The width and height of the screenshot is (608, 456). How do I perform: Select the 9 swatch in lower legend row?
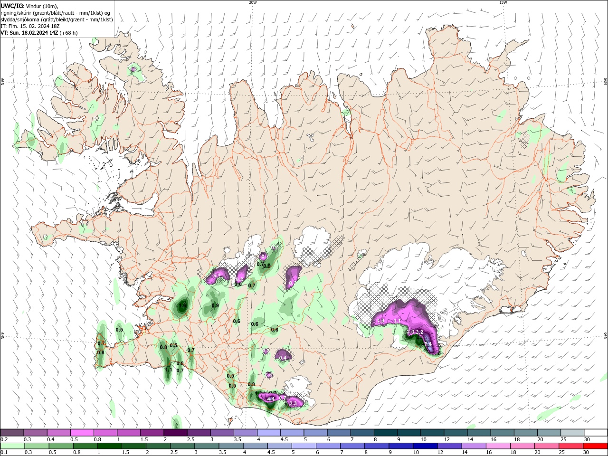[401, 446]
